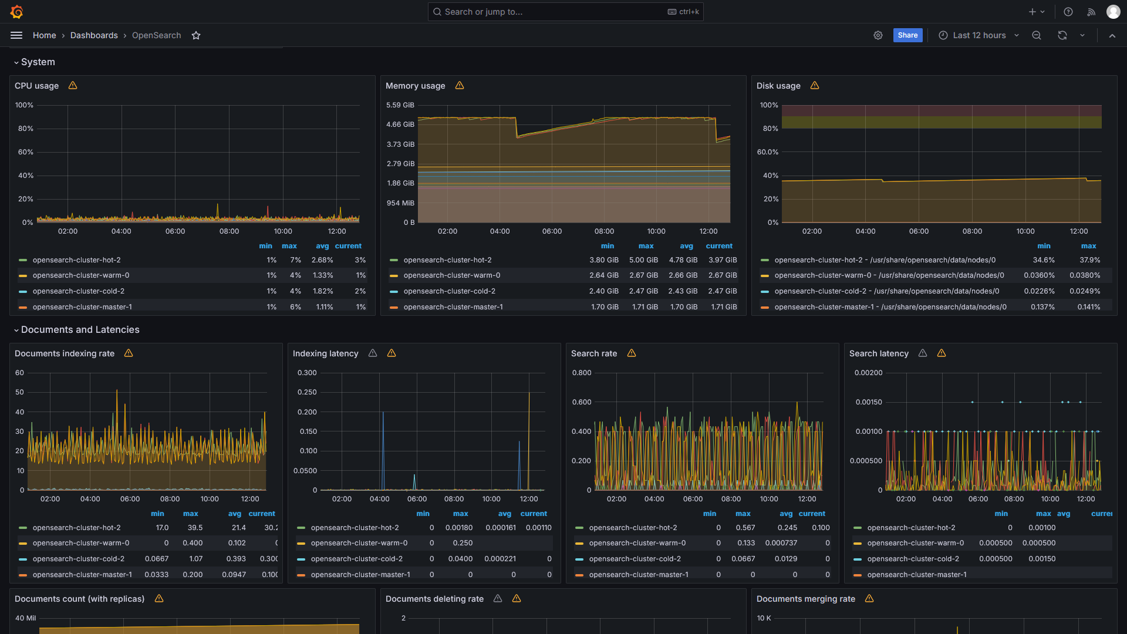The width and height of the screenshot is (1127, 634).
Task: Click warning icon on CPU usage panel
Action: [73, 86]
